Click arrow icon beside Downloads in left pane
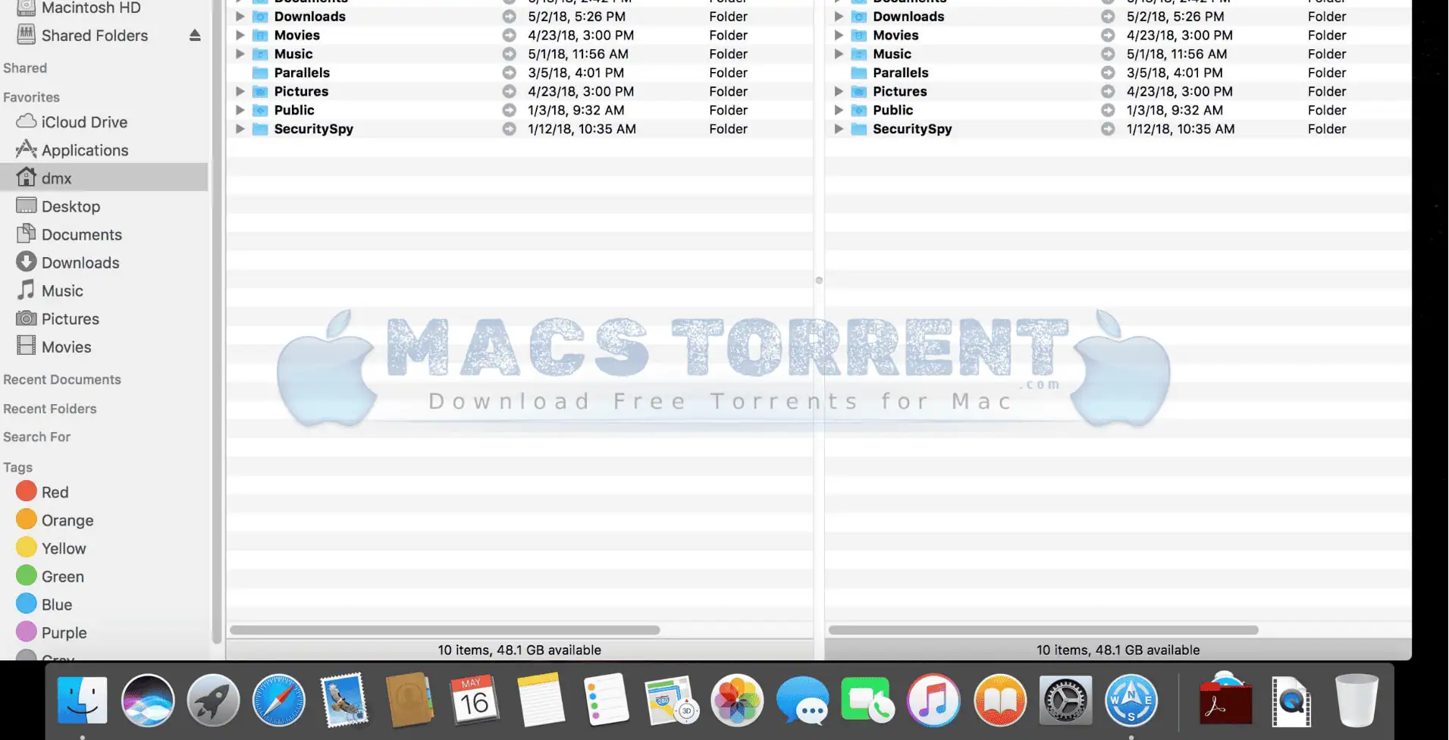This screenshot has height=740, width=1449. 510,17
